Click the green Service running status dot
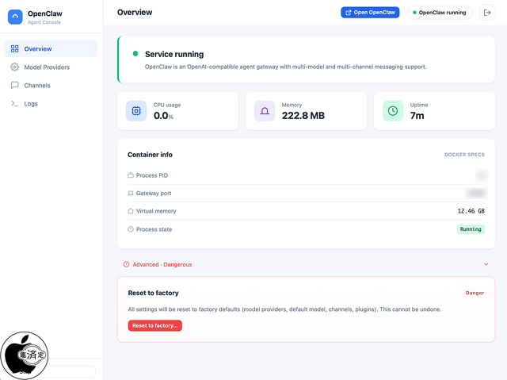 tap(135, 53)
